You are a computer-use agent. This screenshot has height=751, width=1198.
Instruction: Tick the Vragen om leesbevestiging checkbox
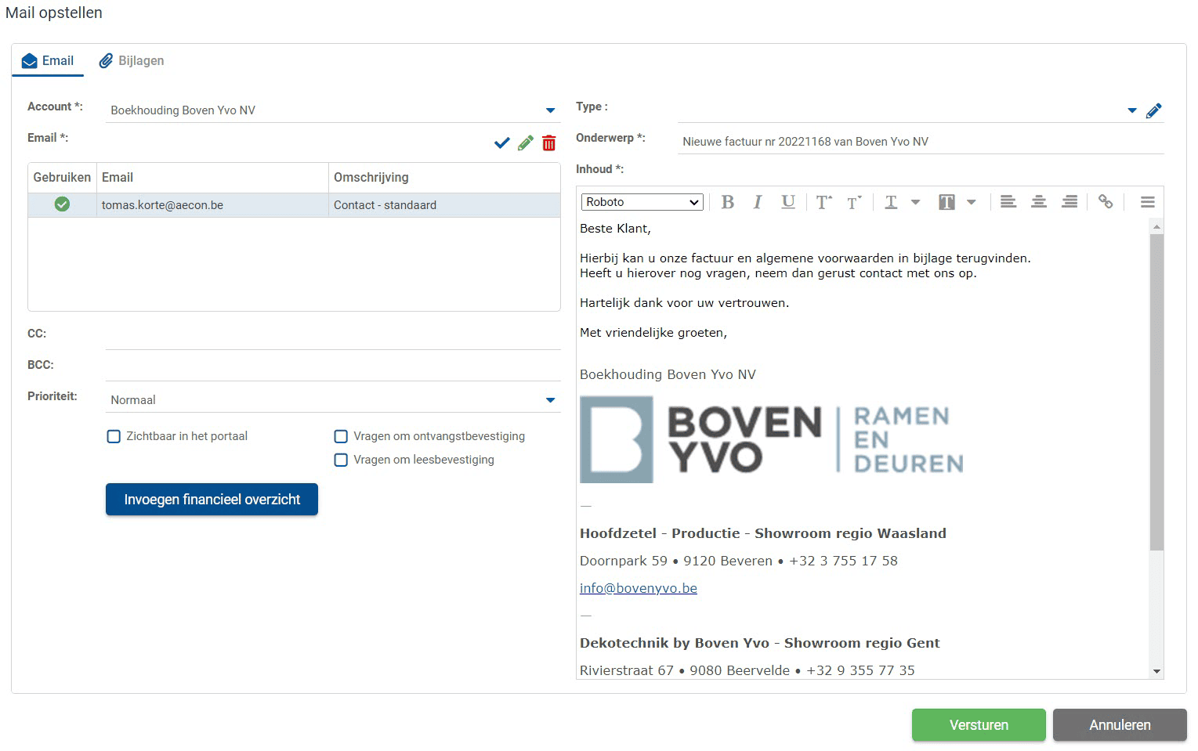tap(341, 460)
